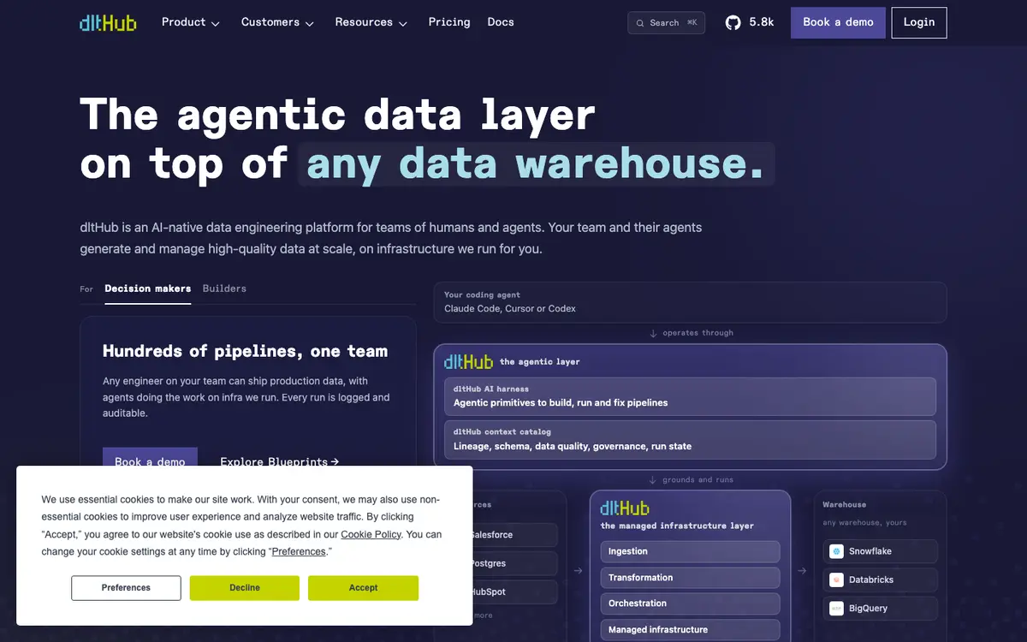Open cookie Preferences button
The height and width of the screenshot is (642, 1027).
tap(126, 588)
